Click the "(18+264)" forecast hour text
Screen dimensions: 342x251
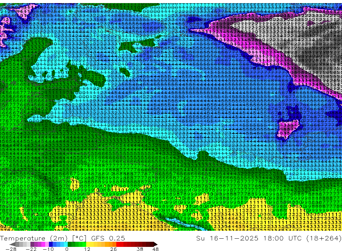[x=324, y=238]
